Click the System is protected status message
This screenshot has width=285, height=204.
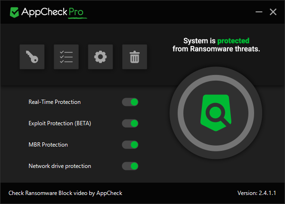tap(216, 45)
